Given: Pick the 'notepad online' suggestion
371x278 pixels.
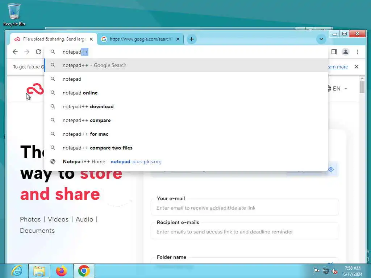Looking at the screenshot, I should point(187,93).
